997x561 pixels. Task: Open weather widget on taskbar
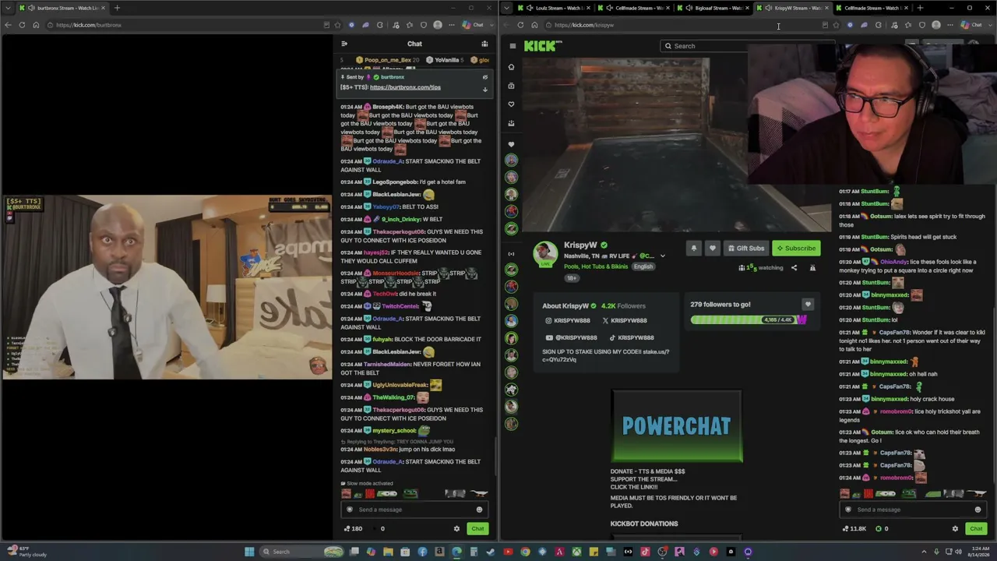coord(28,552)
